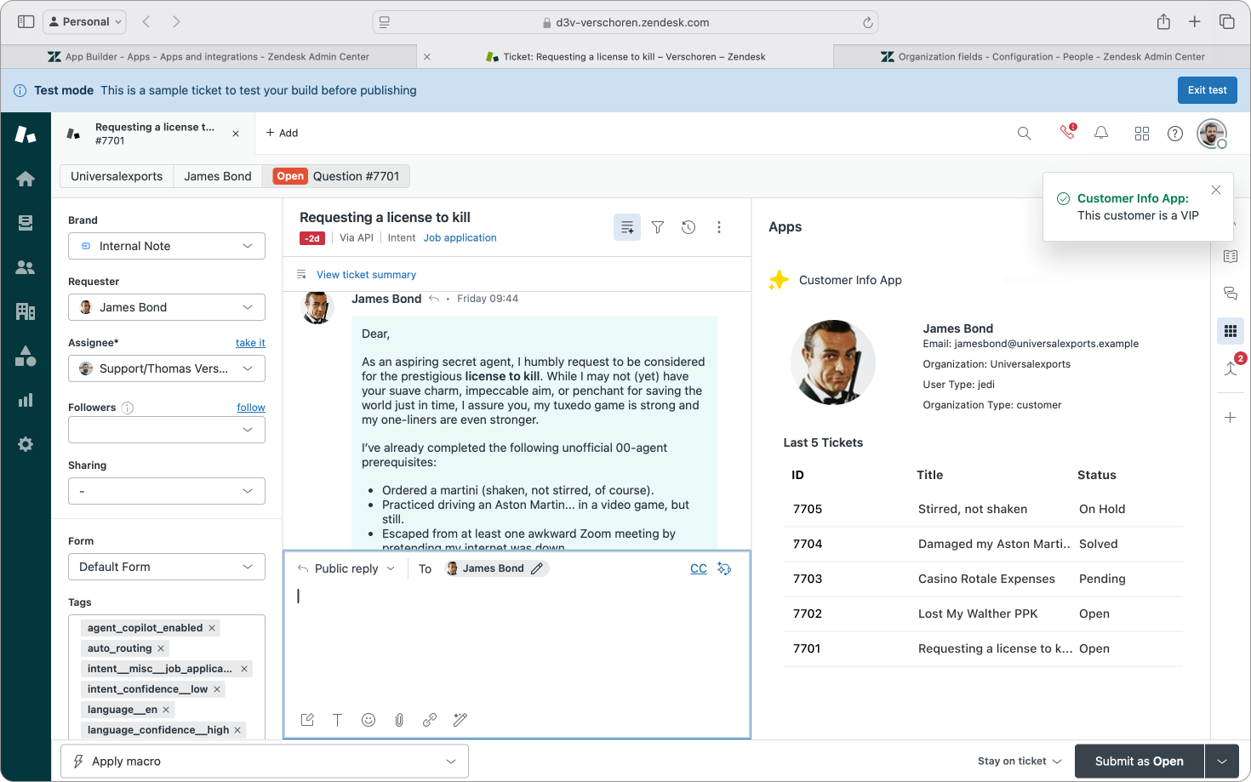This screenshot has width=1251, height=782.
Task: Open Organizations building icon in sidebar
Action: point(26,311)
